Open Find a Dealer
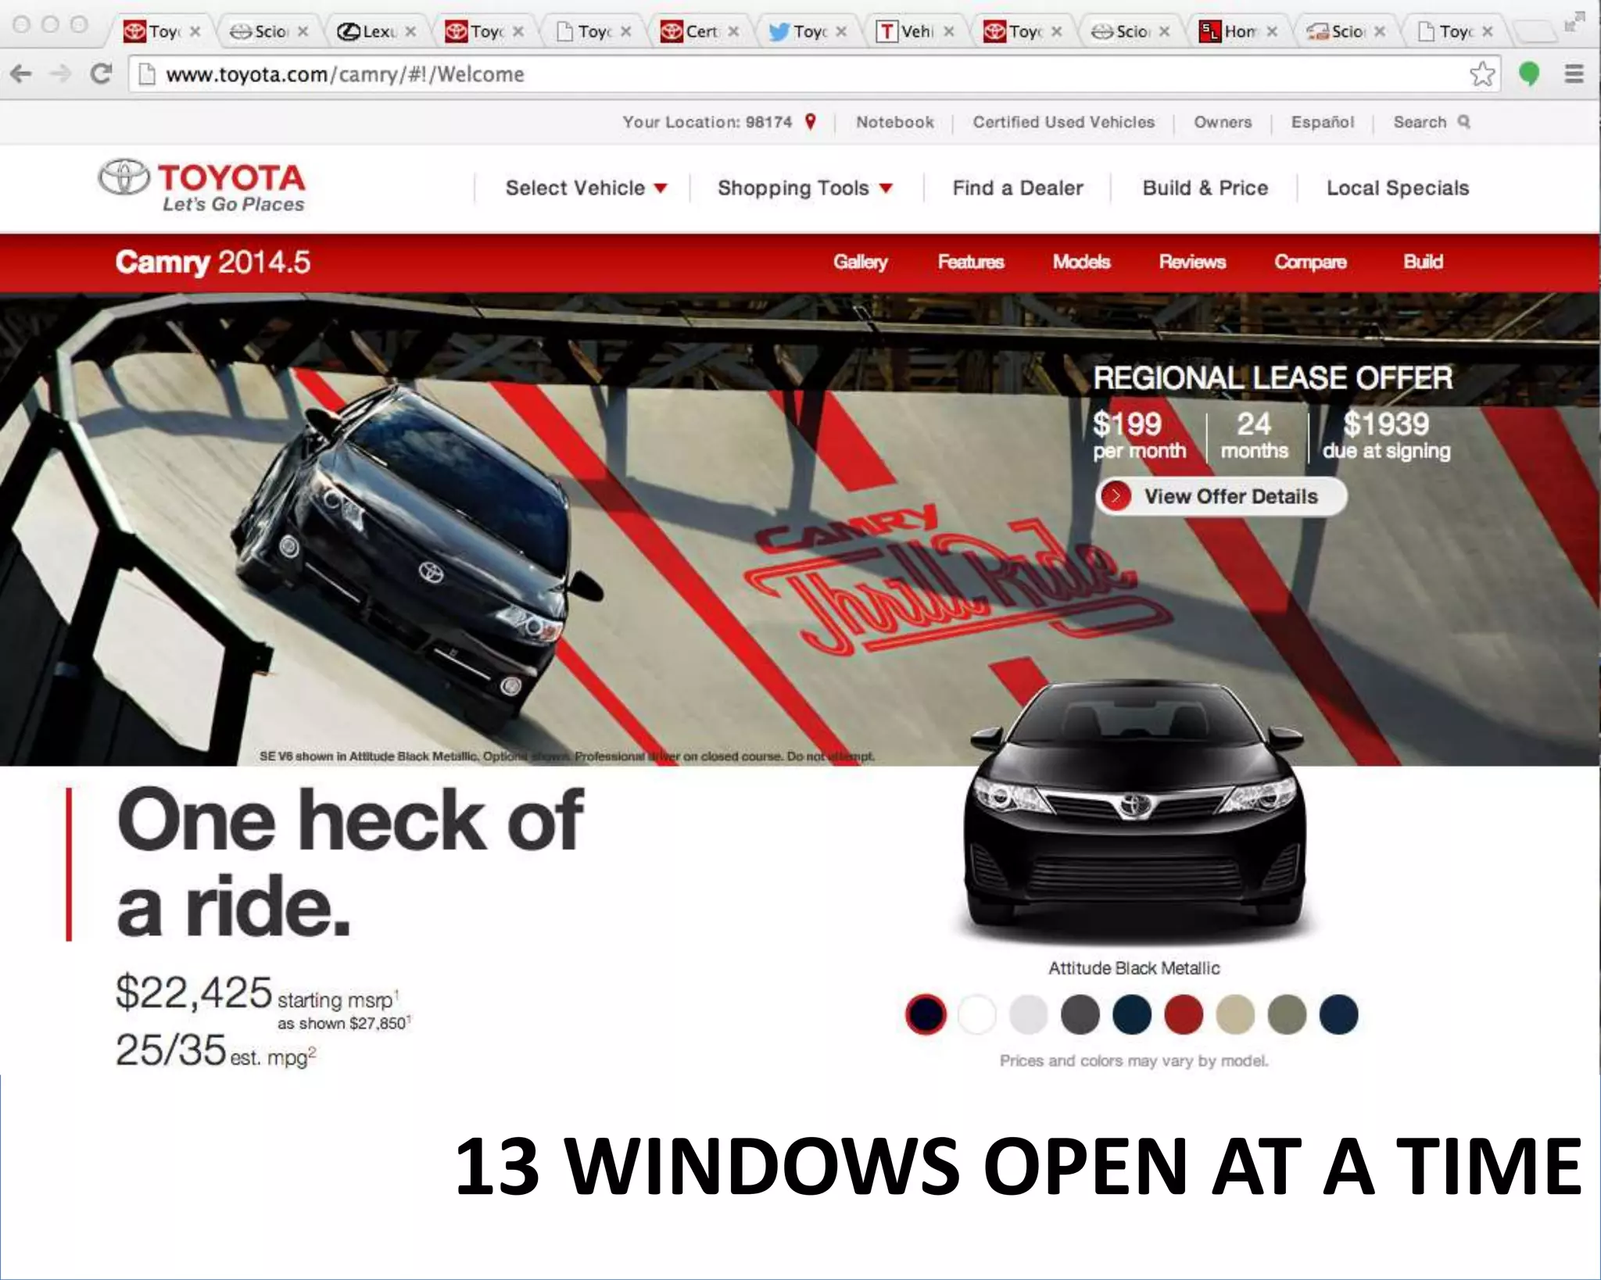The height and width of the screenshot is (1280, 1601). click(x=1018, y=188)
